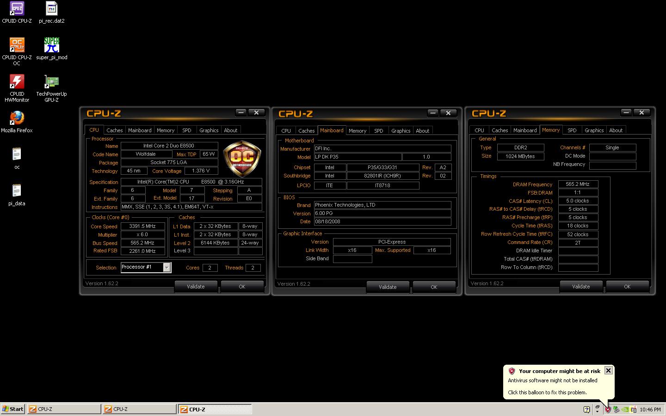Close the left CPU-Z CPU window

256,112
